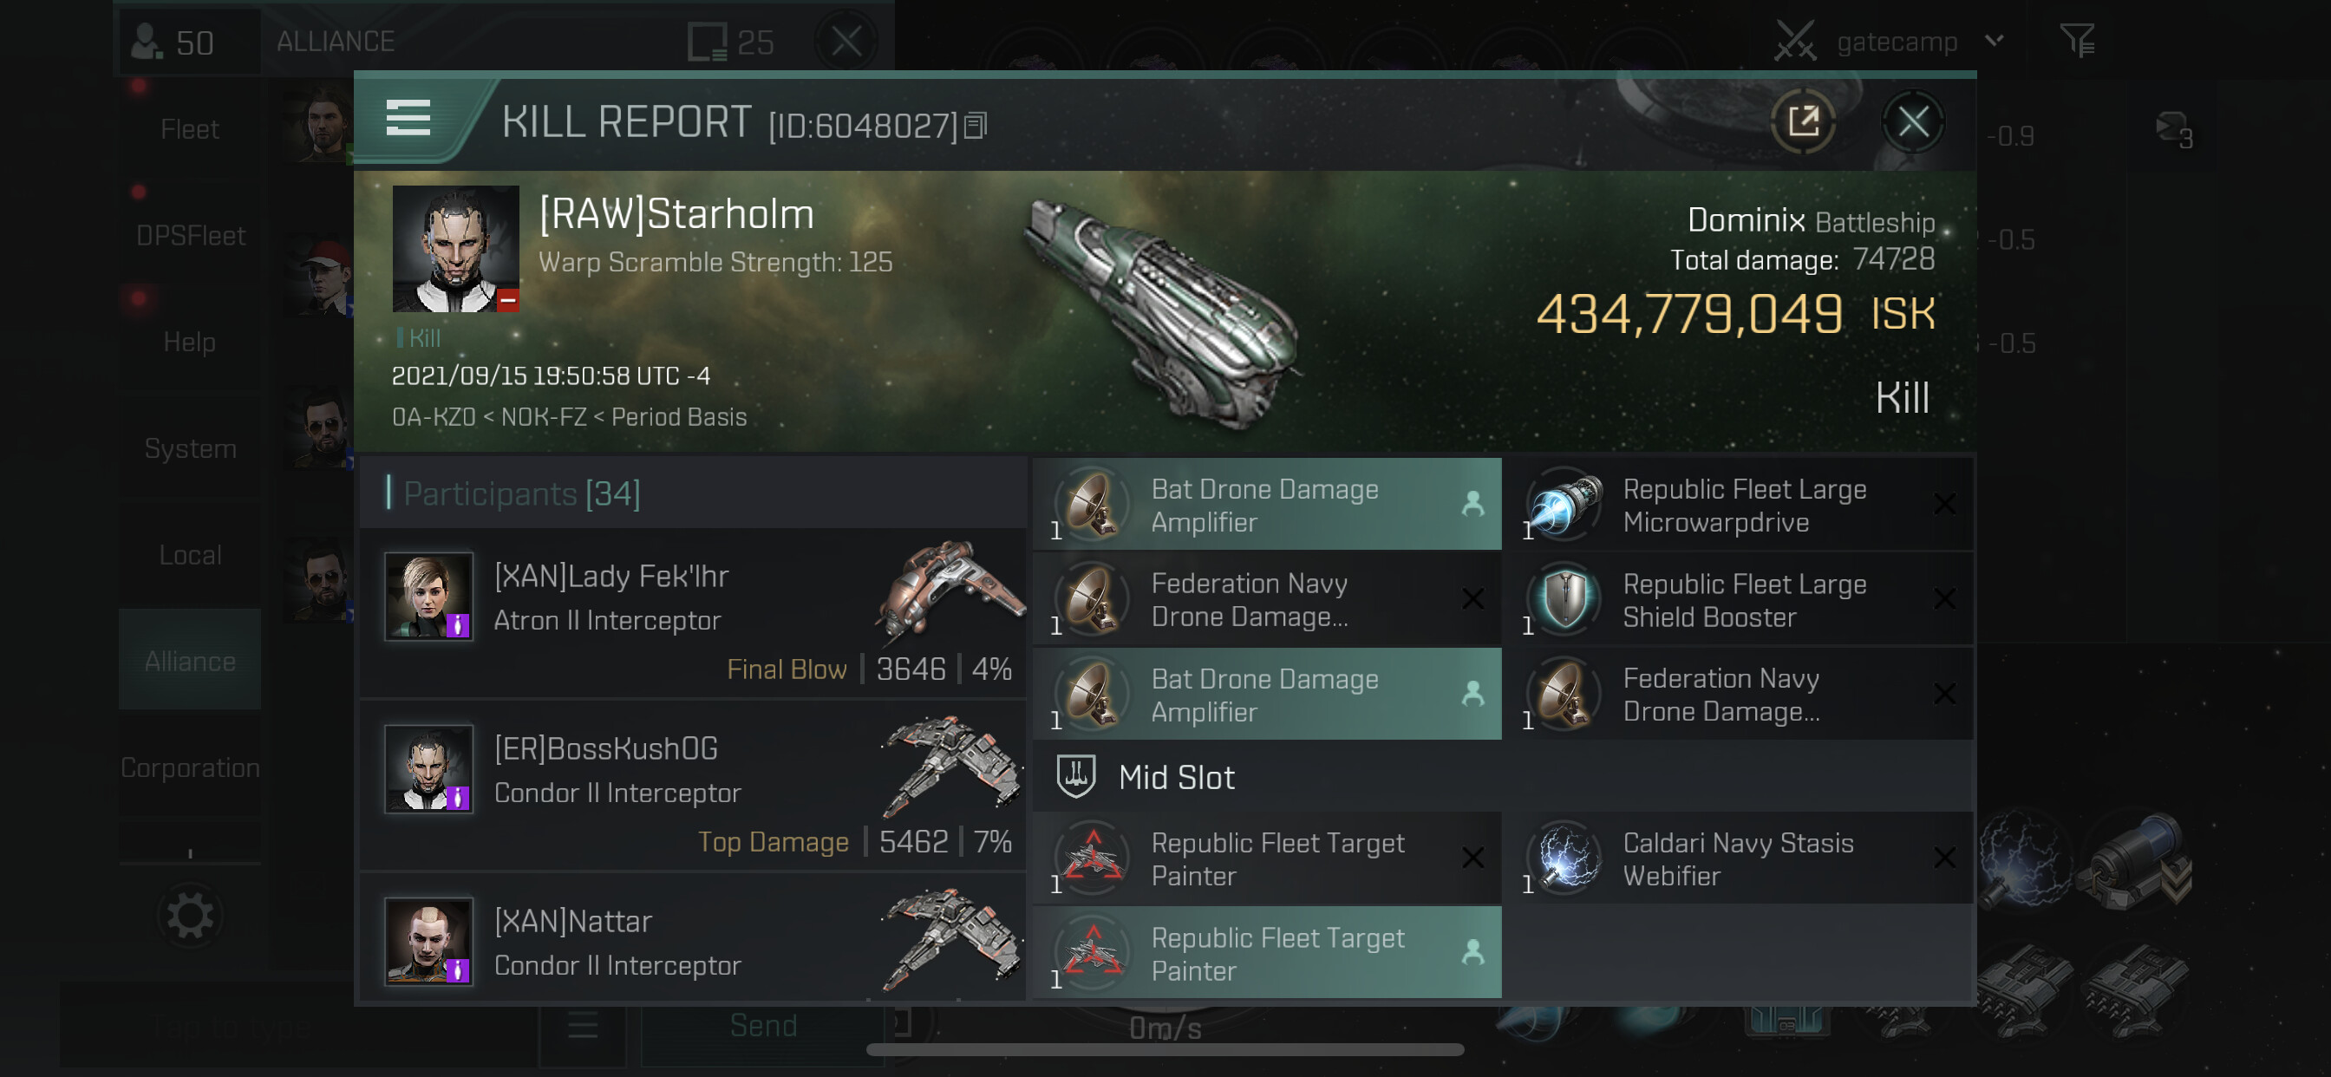This screenshot has width=2331, height=1077.
Task: Share the kill report externally
Action: tap(1803, 122)
